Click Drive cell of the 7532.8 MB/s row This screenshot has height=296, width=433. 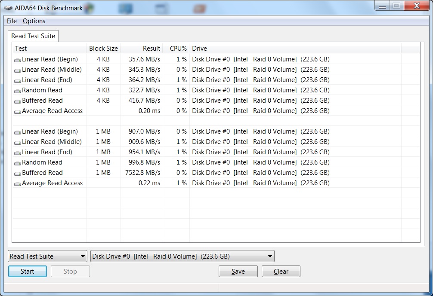tap(261, 173)
